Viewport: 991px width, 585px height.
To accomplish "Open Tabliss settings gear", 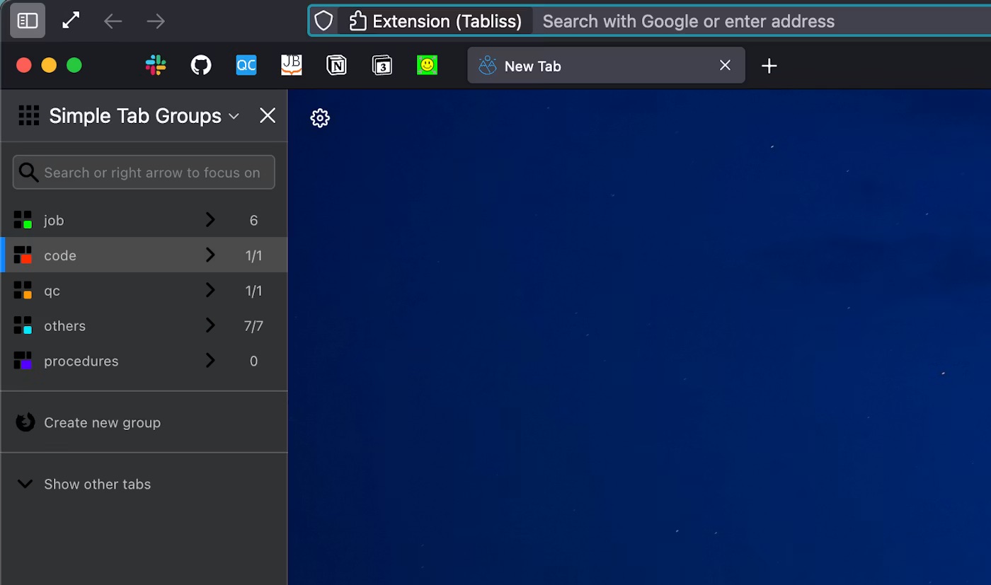I will 320,118.
